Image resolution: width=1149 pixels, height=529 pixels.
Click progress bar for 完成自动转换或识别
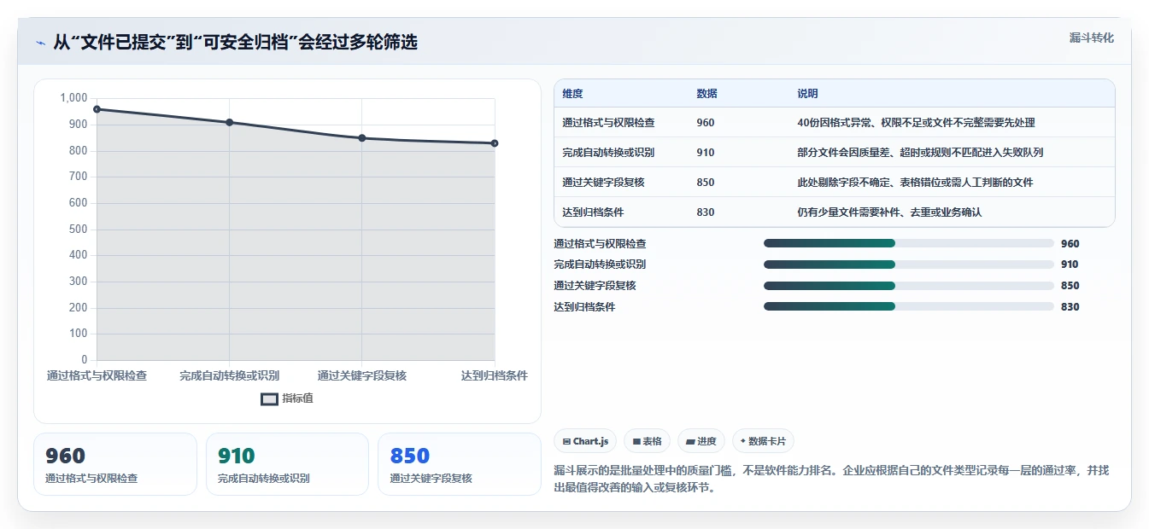tap(909, 264)
